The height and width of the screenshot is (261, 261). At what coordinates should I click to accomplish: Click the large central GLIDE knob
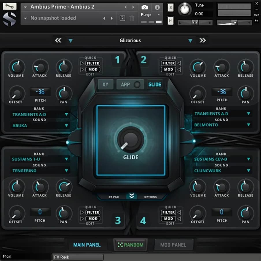coord(131,140)
